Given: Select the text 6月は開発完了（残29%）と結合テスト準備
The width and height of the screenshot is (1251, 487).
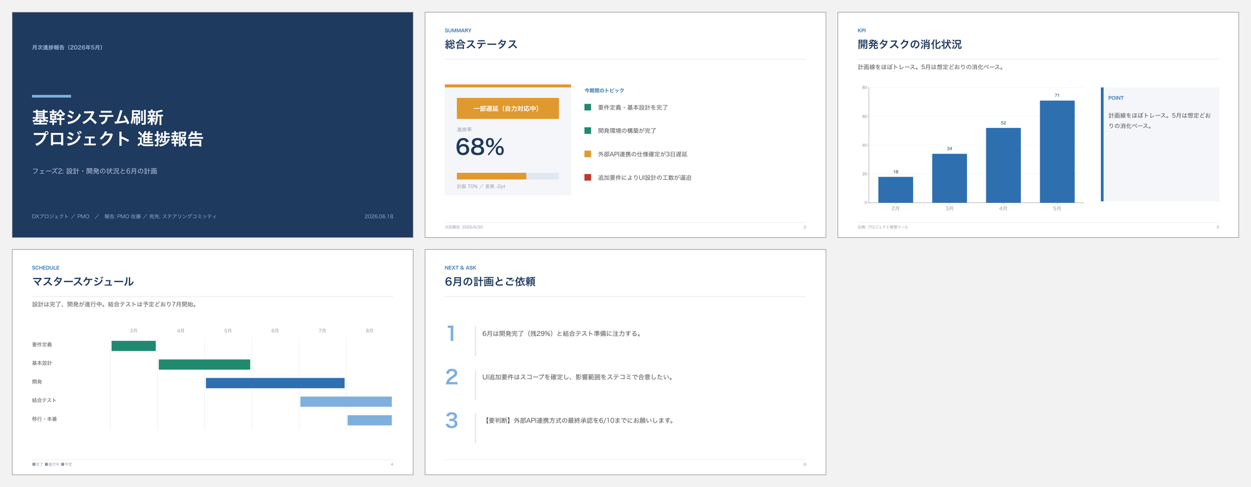Looking at the screenshot, I should point(562,333).
